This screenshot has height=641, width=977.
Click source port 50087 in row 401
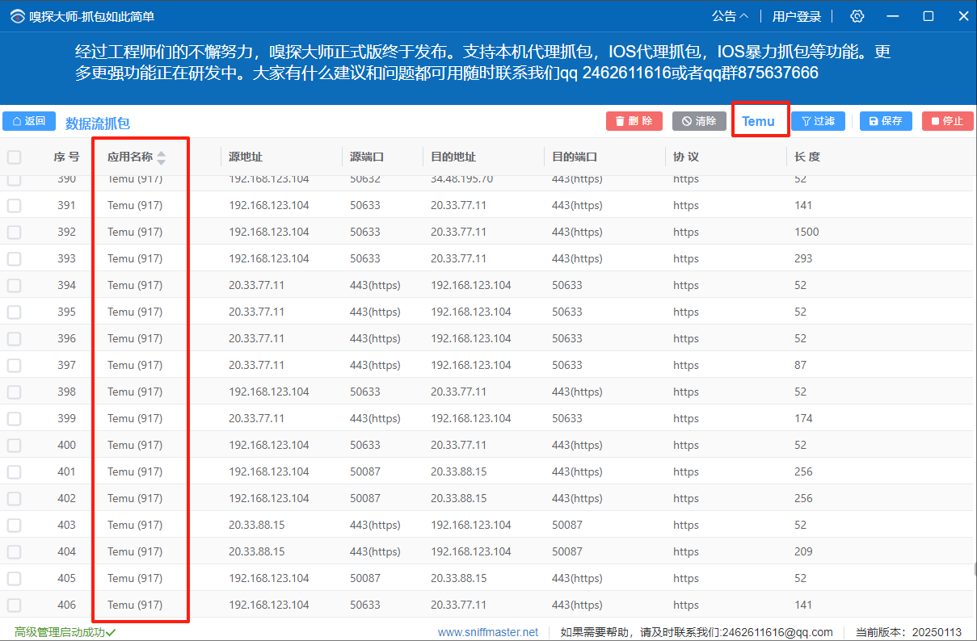point(365,471)
